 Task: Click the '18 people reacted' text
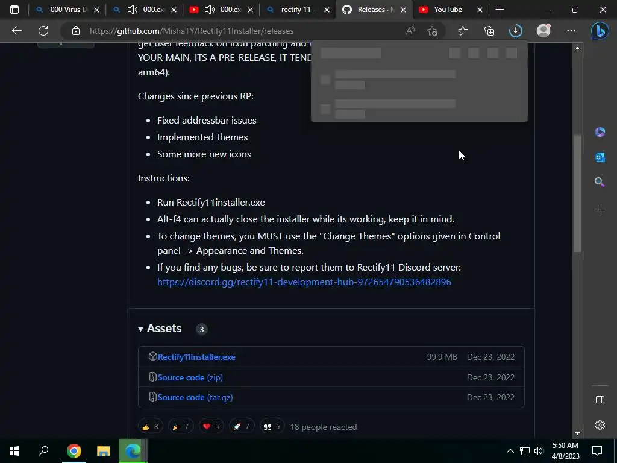pos(324,427)
